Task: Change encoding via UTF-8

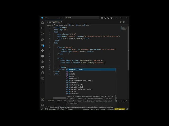Action: (x=93, y=109)
